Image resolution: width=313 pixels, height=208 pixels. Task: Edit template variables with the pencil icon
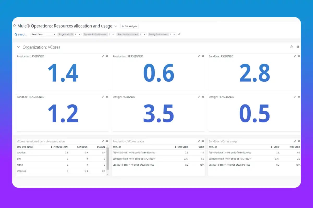coord(179,34)
